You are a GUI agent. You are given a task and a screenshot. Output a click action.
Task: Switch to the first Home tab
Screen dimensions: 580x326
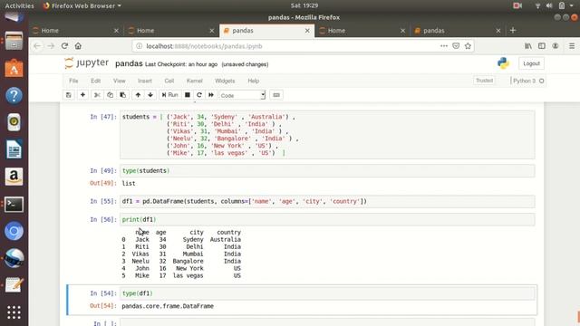[76, 31]
